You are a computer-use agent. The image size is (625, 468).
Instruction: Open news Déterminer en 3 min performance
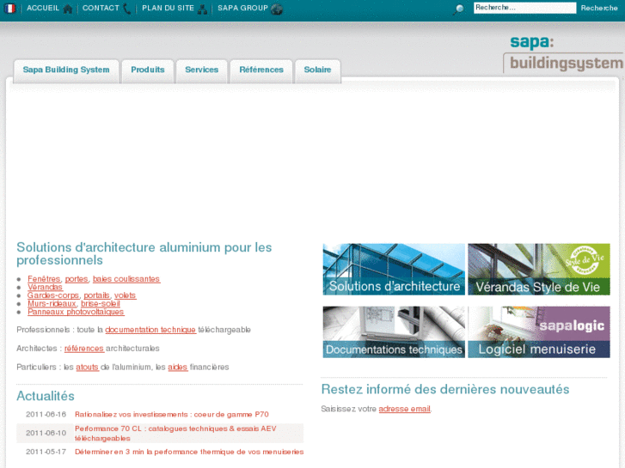pos(189,452)
